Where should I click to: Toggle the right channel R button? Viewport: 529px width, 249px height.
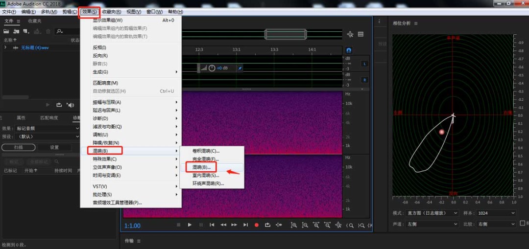point(364,80)
